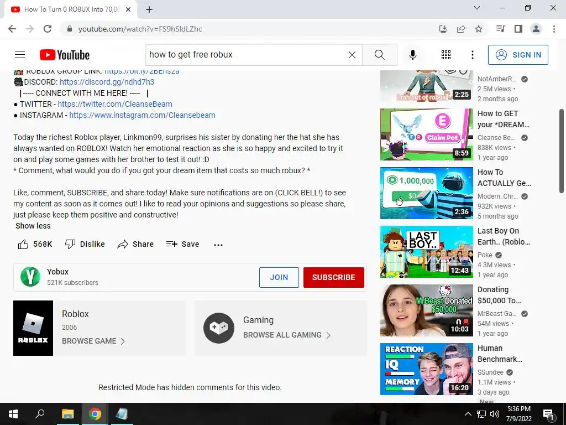
Task: Open the YouTube hamburger guide menu
Action: point(20,55)
